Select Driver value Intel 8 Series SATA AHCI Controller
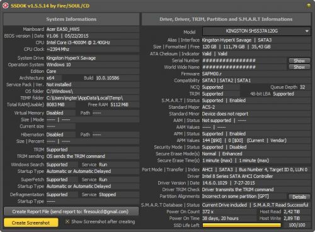This screenshot has width=315, height=232. [x=238, y=176]
